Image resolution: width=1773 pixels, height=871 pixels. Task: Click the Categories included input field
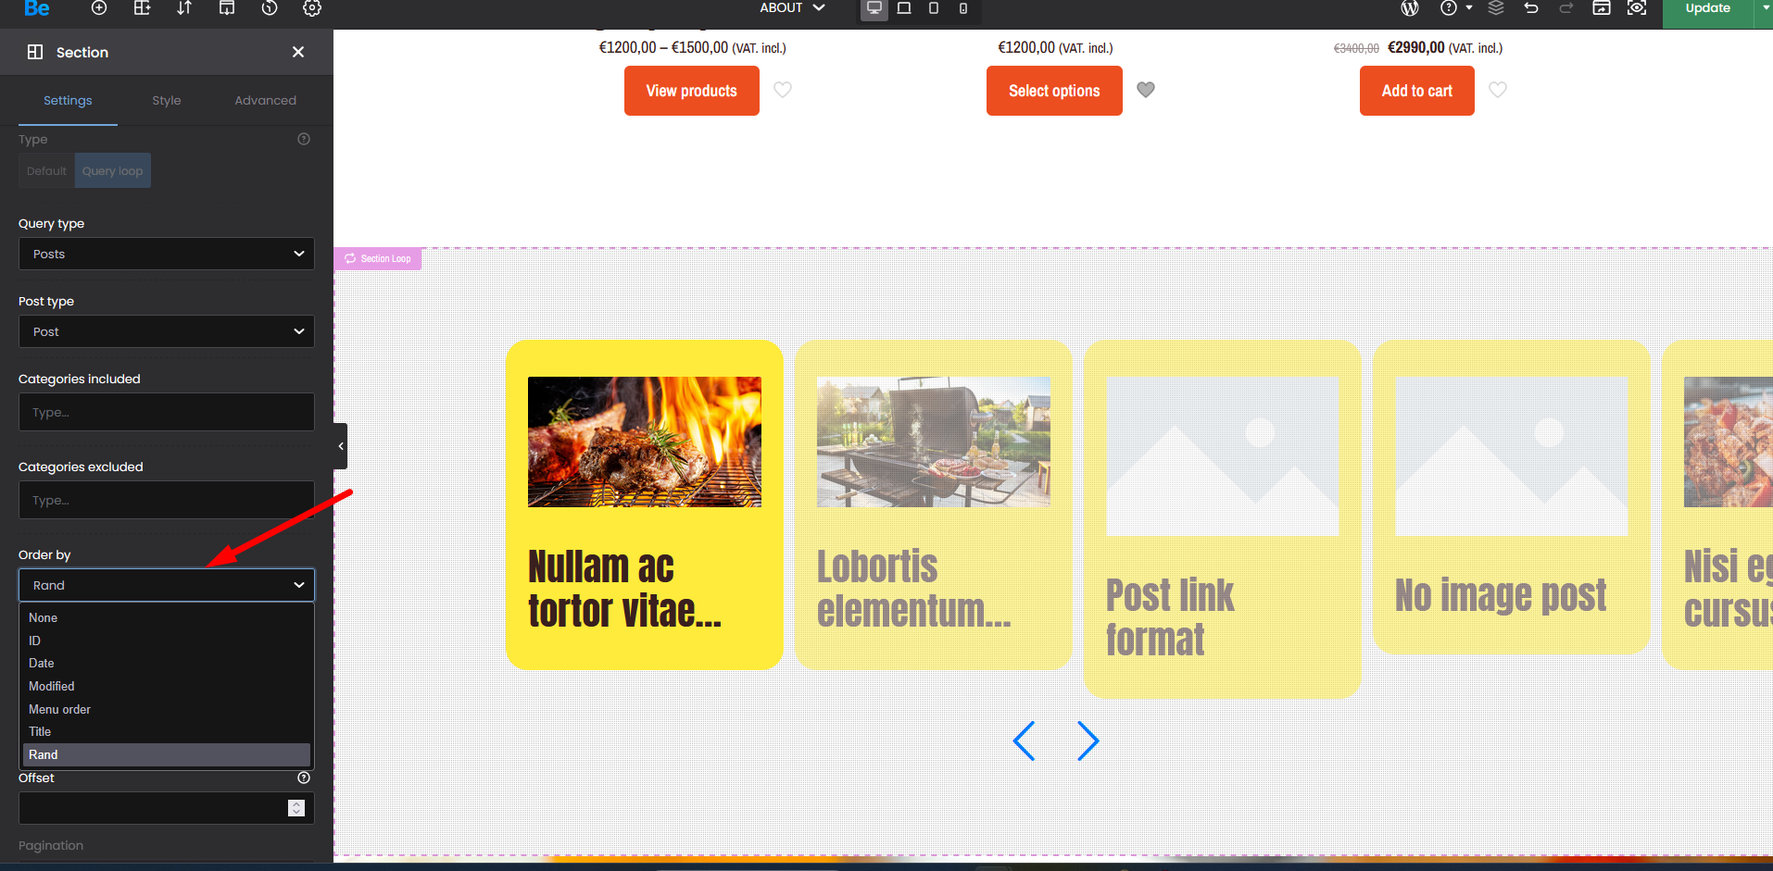[167, 412]
